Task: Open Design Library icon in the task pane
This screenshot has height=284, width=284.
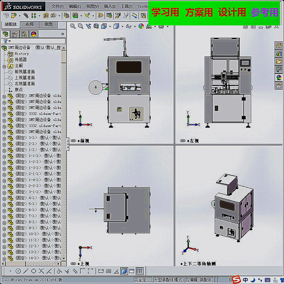Action: point(279,53)
